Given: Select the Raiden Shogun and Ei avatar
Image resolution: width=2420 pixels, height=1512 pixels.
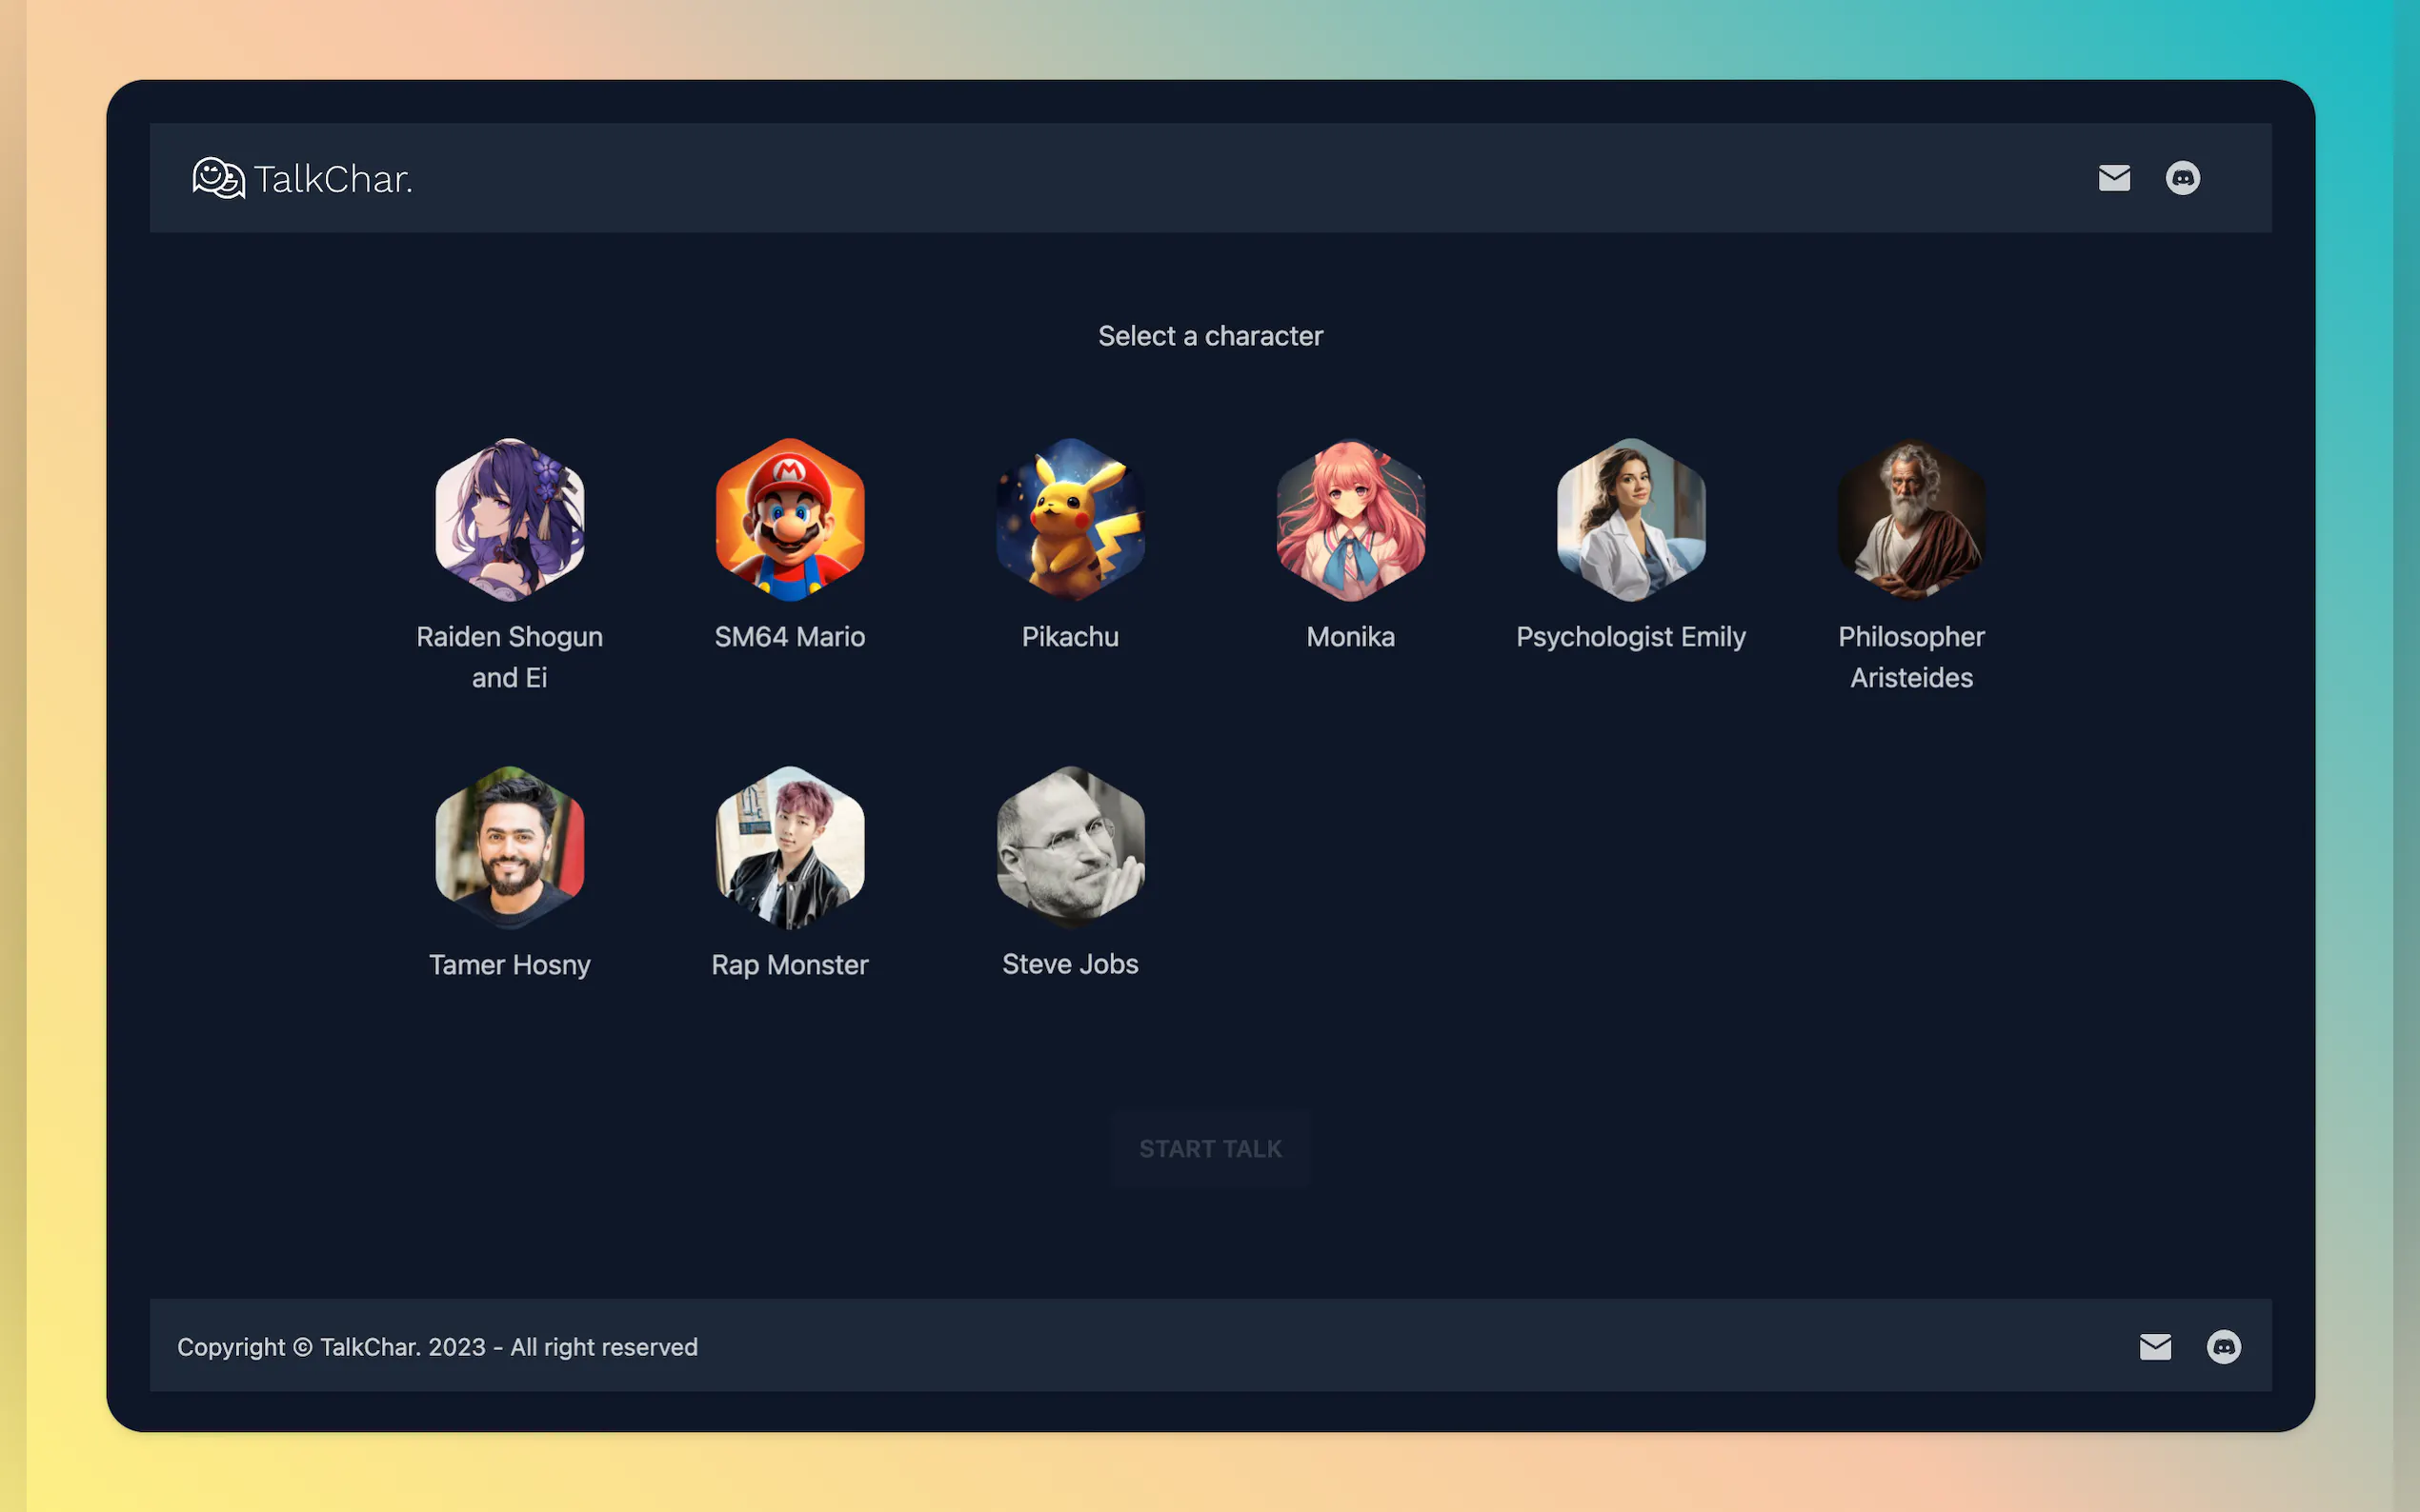Looking at the screenshot, I should (509, 520).
